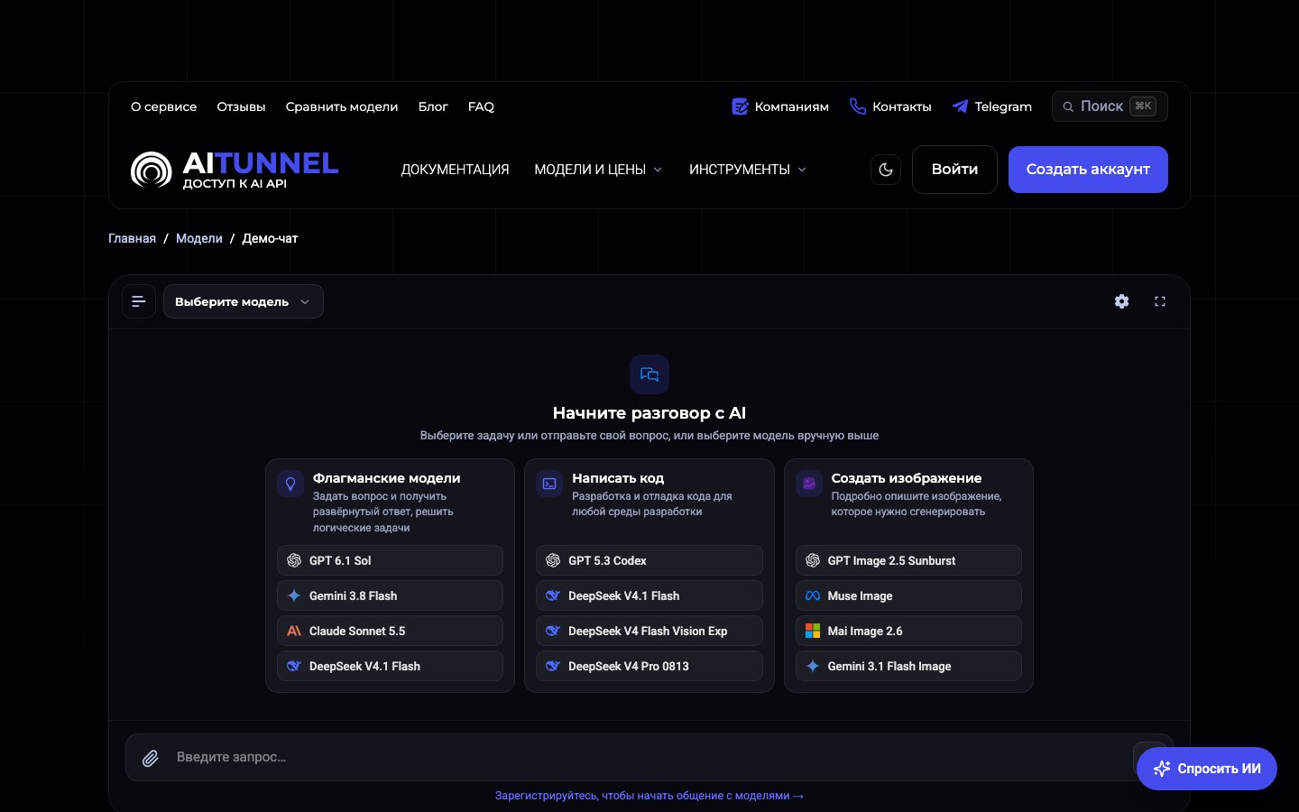1299x812 pixels.
Task: Go to Модели breadcrumb
Action: coord(199,238)
